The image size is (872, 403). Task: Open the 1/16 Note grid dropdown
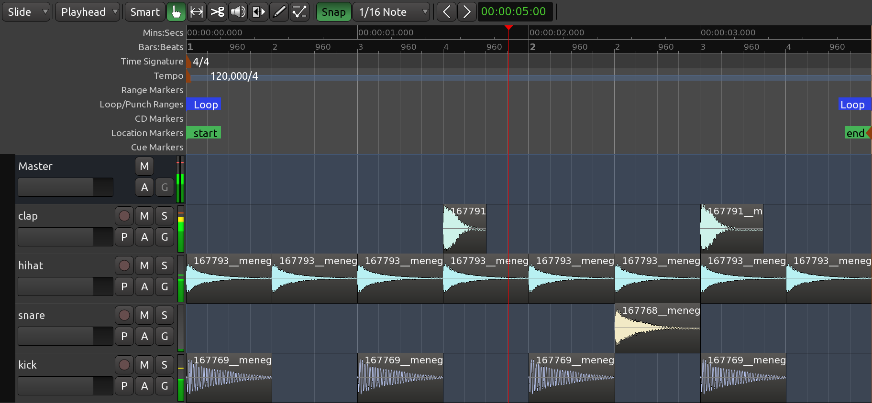tap(391, 12)
